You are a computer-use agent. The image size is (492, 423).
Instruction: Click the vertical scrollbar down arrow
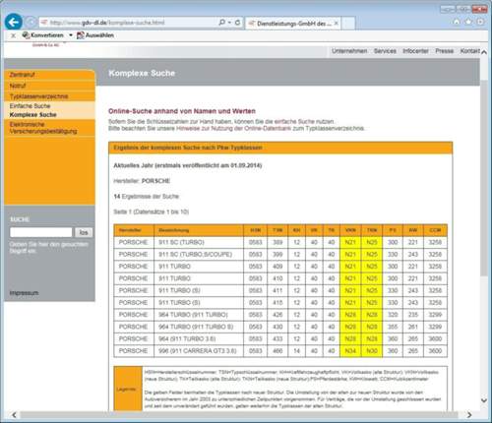(x=484, y=400)
